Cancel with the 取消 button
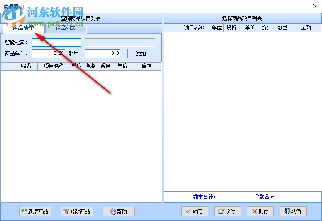The height and width of the screenshot is (221, 322). 293,211
